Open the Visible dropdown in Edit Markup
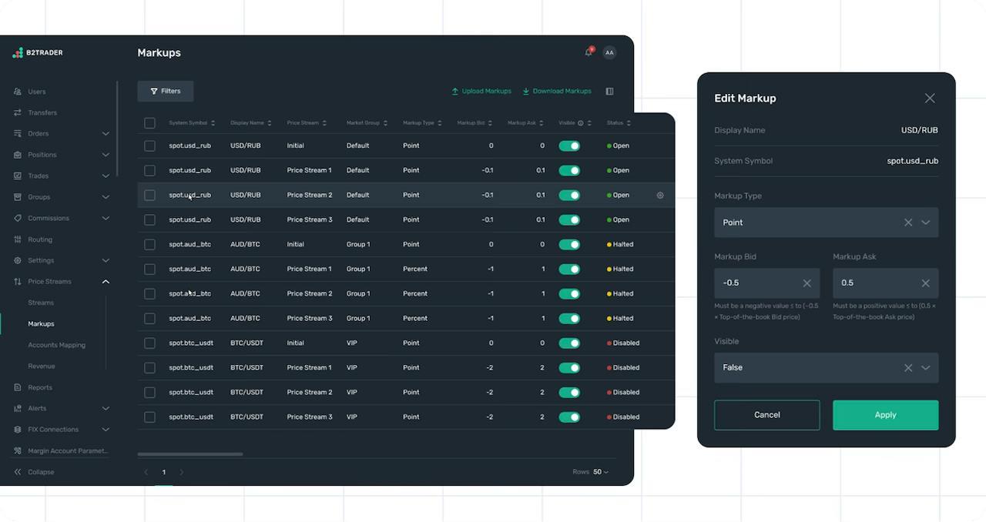The image size is (986, 522). click(925, 368)
